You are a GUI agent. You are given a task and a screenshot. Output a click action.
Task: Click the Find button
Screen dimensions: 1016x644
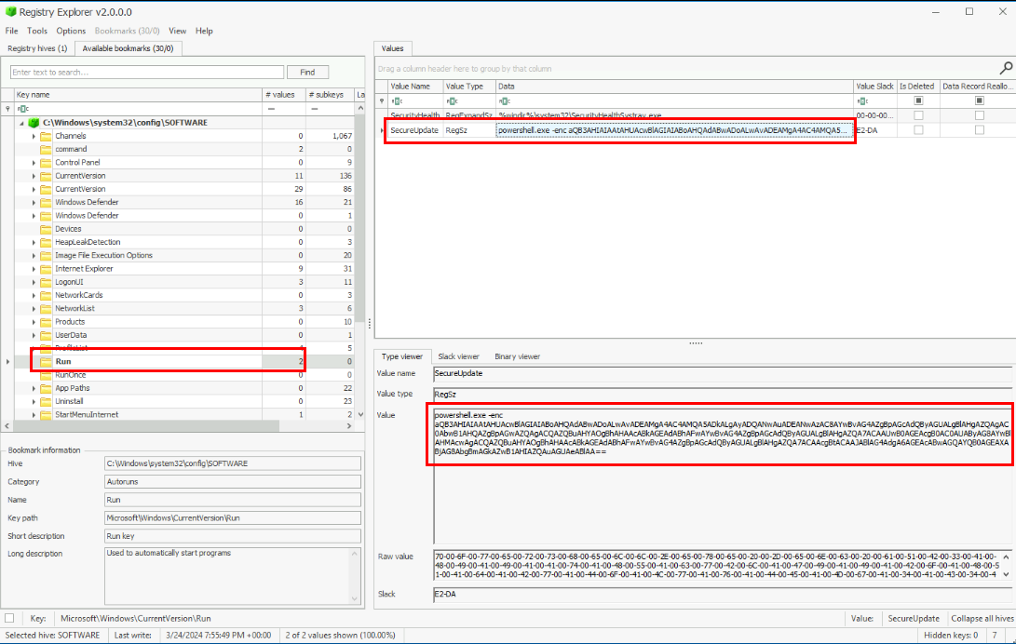coord(307,73)
